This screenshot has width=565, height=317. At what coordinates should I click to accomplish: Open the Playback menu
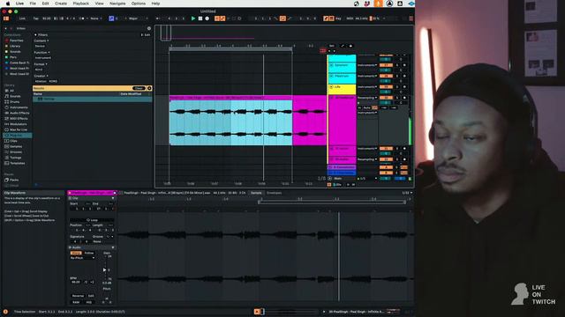pos(80,4)
